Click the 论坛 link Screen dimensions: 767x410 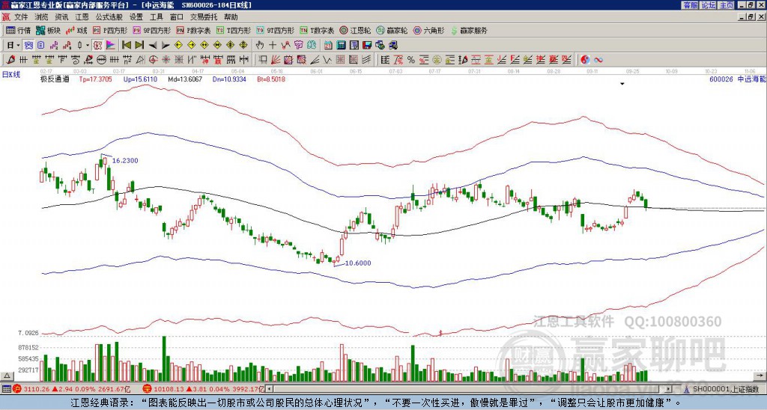(x=709, y=5)
